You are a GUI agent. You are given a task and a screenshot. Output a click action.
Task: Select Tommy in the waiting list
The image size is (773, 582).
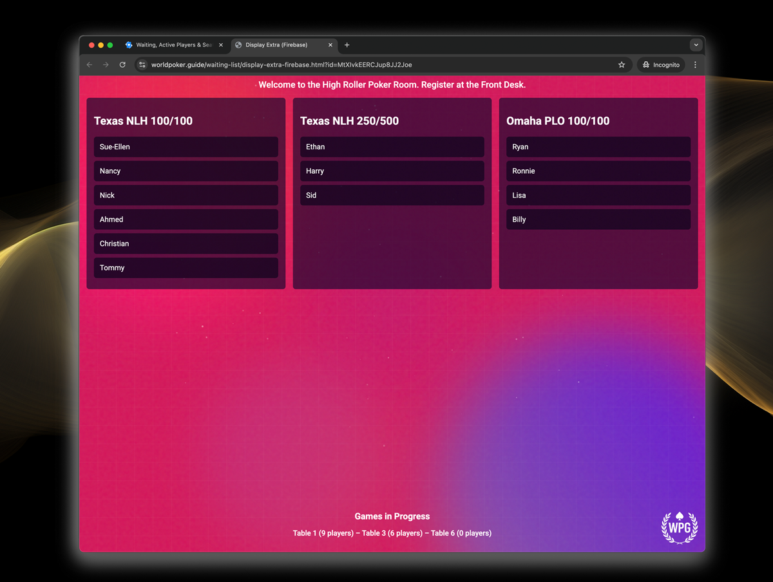(x=186, y=268)
